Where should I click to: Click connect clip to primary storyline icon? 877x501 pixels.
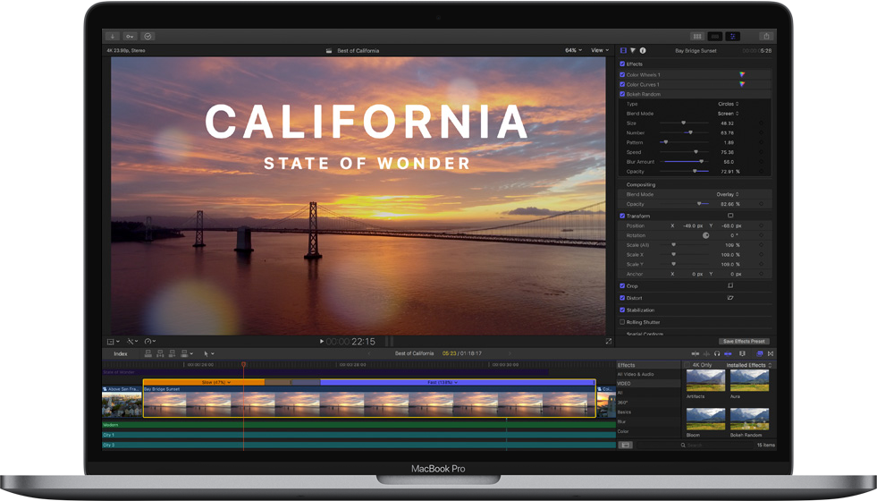[148, 353]
